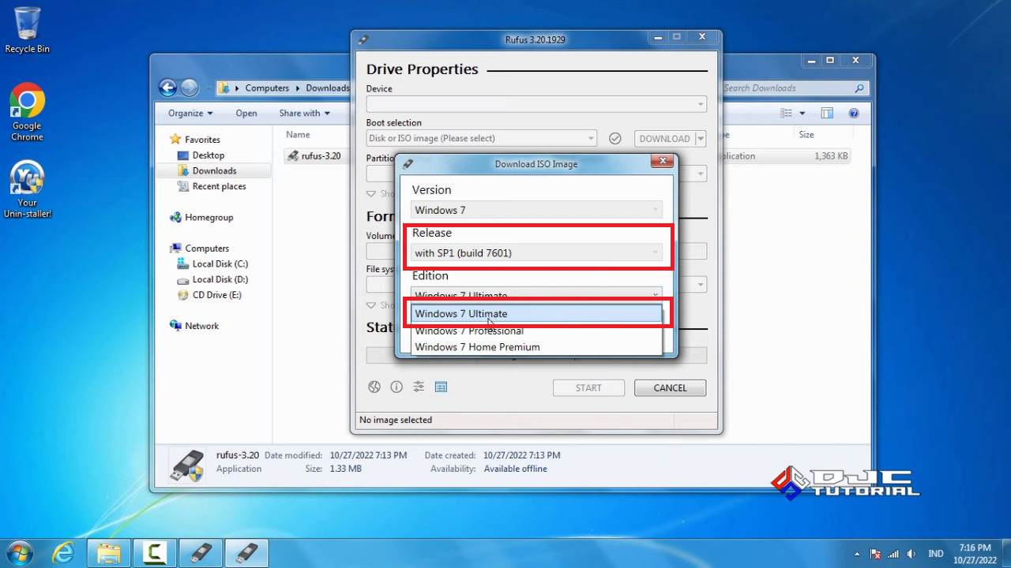
Task: Open the Version dropdown showing Windows 7
Action: 536,210
